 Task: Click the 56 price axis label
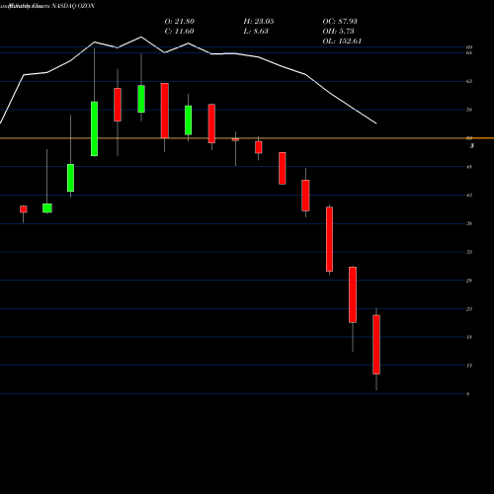[469, 110]
